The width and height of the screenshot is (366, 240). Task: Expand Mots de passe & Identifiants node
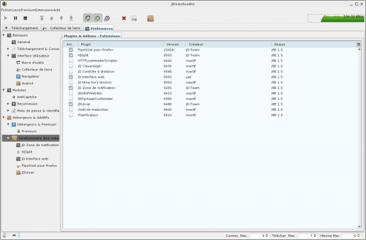pyautogui.click(x=9, y=111)
